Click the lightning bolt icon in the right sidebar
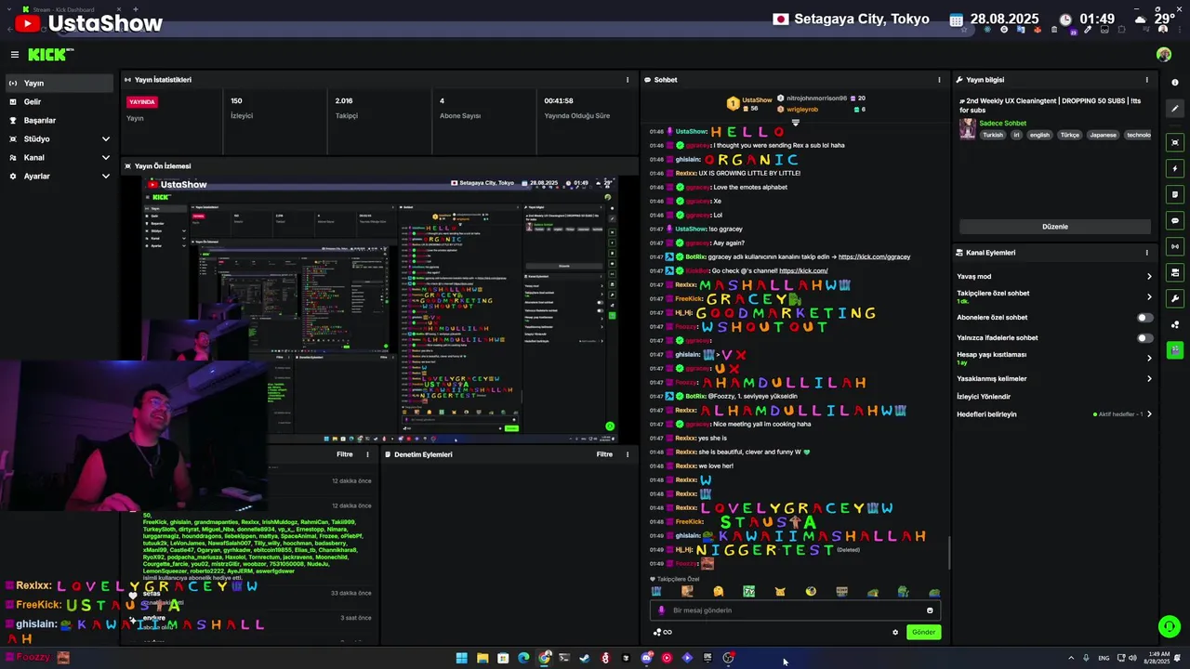Screen dimensions: 1190x669 (1175, 168)
